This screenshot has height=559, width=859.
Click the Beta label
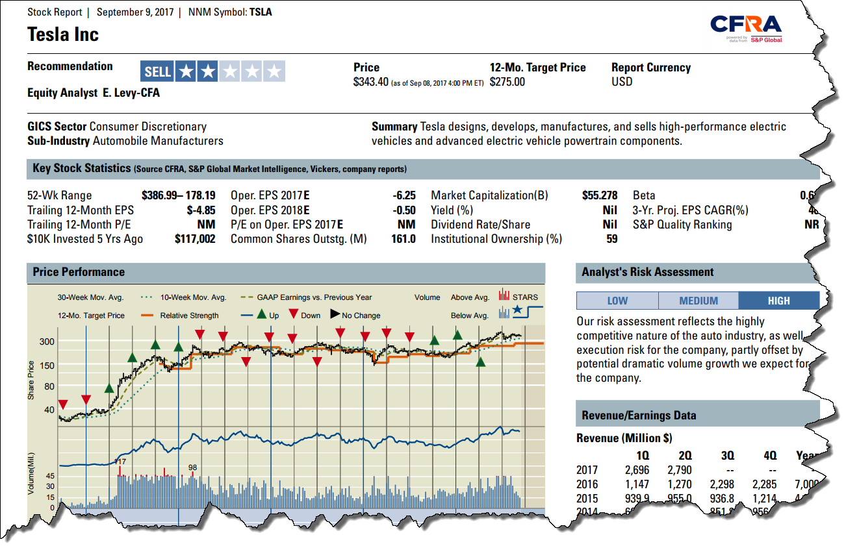point(644,195)
